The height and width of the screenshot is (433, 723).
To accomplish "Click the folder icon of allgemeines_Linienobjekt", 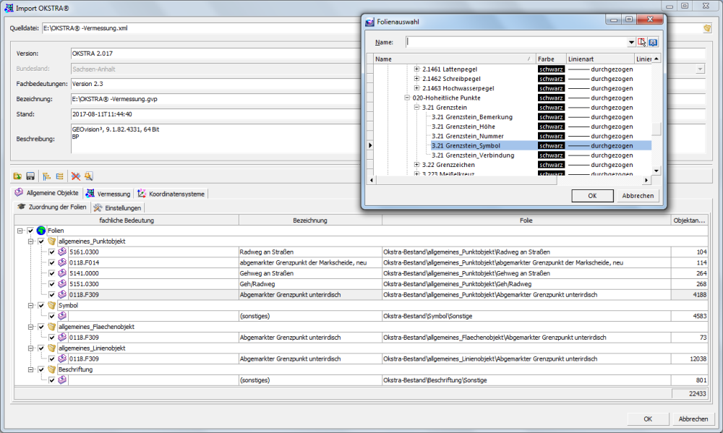I will coord(51,348).
